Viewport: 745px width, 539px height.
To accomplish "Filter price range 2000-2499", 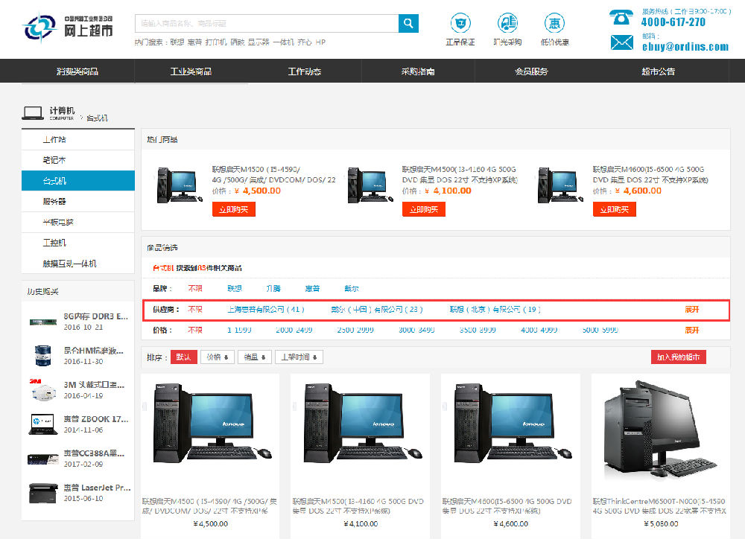I will pos(294,330).
